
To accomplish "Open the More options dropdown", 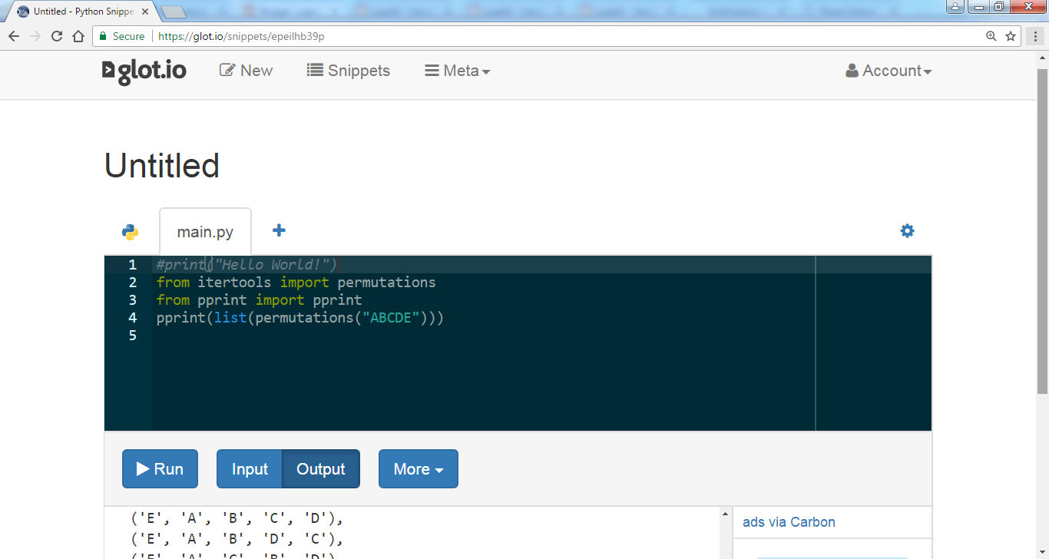I will tap(418, 468).
